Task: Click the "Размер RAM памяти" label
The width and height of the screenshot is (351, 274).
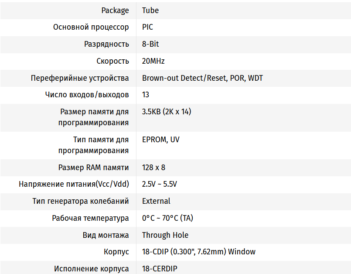Action: [93, 168]
